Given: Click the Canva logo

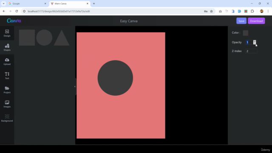Looking at the screenshot, I should pyautogui.click(x=14, y=21).
